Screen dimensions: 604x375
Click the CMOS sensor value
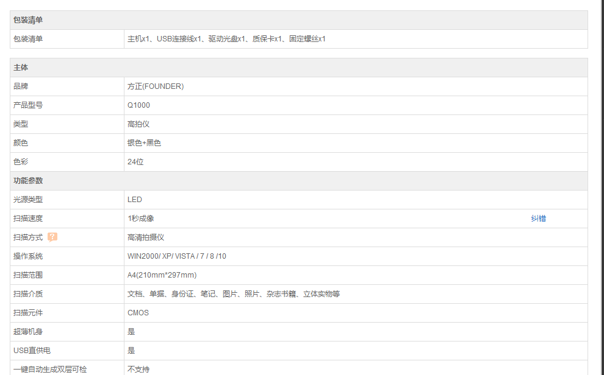click(138, 312)
